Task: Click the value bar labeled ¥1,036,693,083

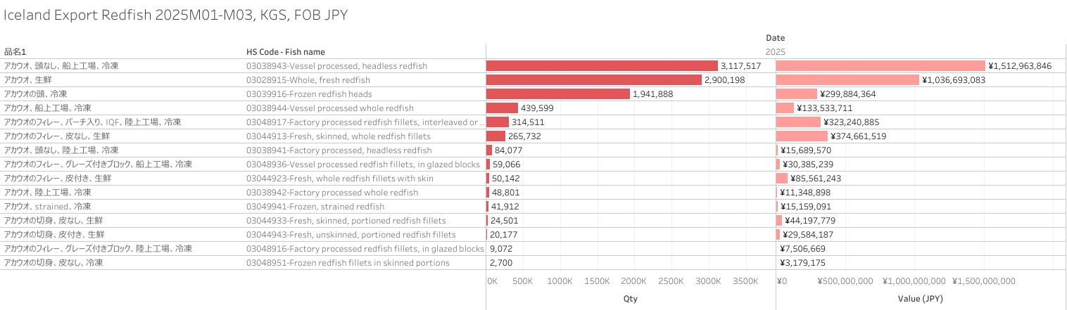Action: [847, 79]
